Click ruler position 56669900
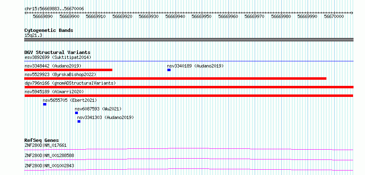Image resolution: width=365 pixels, height=175 pixels. (69, 16)
